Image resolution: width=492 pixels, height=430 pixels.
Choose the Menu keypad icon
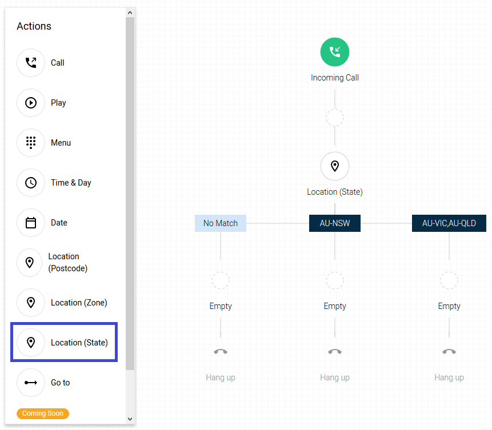(x=31, y=143)
